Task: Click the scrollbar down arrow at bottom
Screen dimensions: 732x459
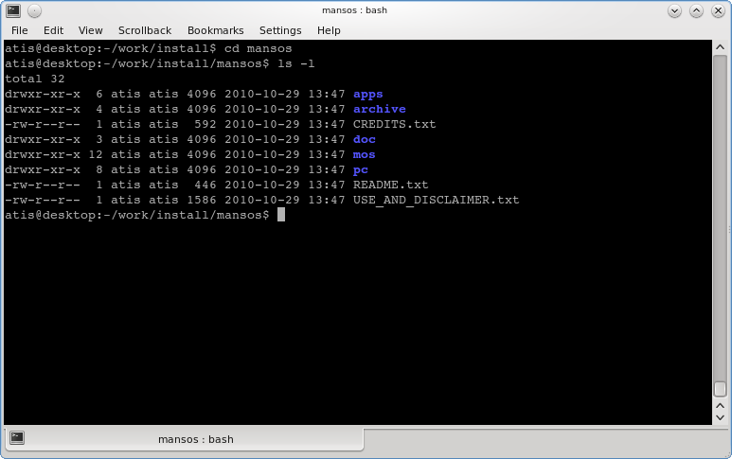Action: pyautogui.click(x=720, y=417)
